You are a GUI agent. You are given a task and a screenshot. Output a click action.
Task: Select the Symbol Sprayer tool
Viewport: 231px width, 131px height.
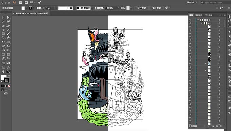click(x=3, y=63)
